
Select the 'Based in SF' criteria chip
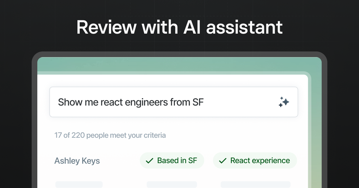click(x=172, y=161)
